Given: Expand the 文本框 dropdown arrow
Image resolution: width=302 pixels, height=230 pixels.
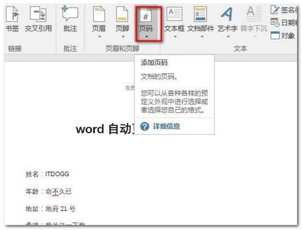Looking at the screenshot, I should (175, 37).
